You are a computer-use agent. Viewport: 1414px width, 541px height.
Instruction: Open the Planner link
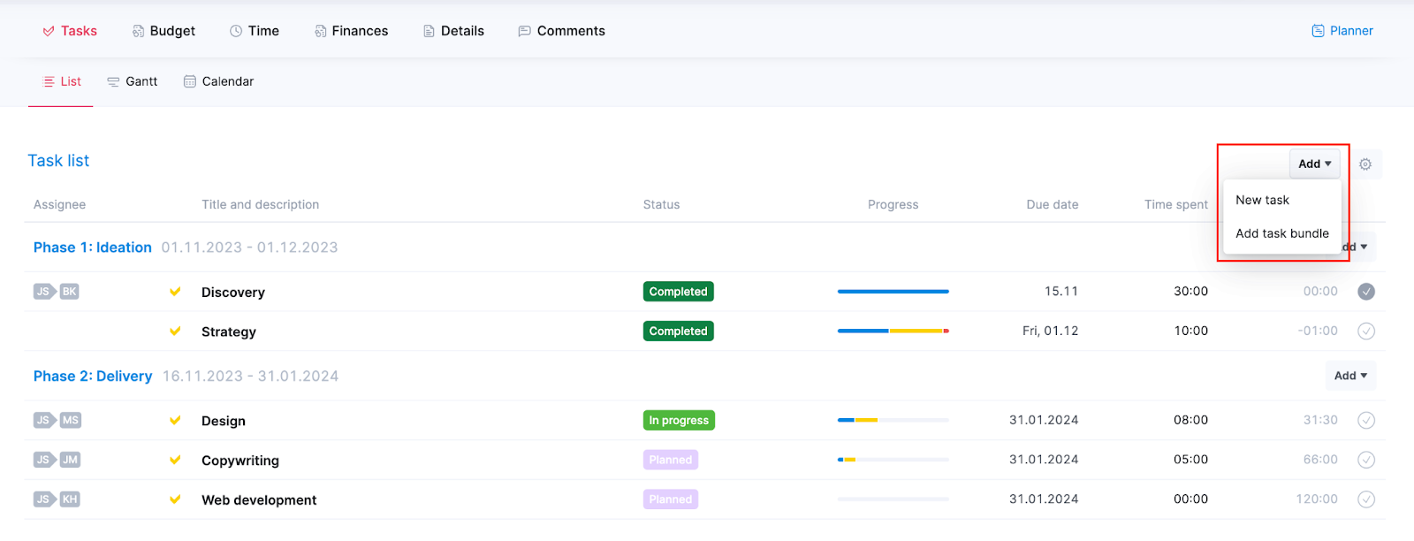[x=1342, y=31]
